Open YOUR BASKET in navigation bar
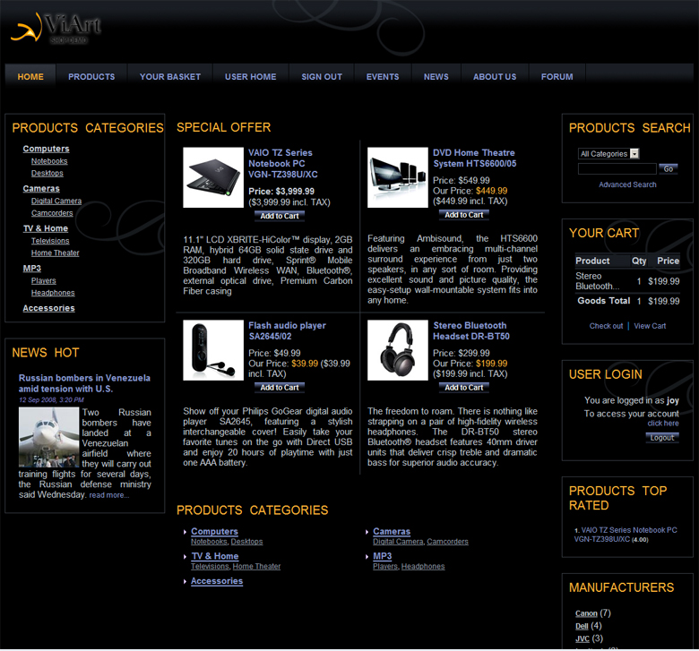 [x=170, y=77]
